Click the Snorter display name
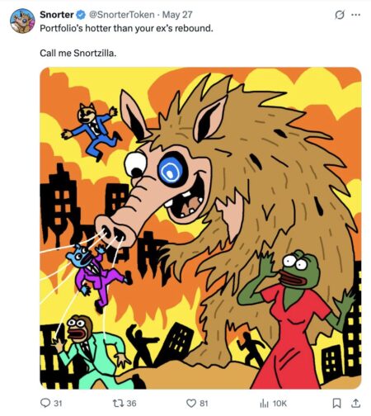This screenshot has width=371, height=416. tap(57, 15)
